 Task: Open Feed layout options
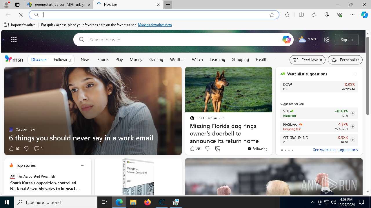(x=308, y=60)
